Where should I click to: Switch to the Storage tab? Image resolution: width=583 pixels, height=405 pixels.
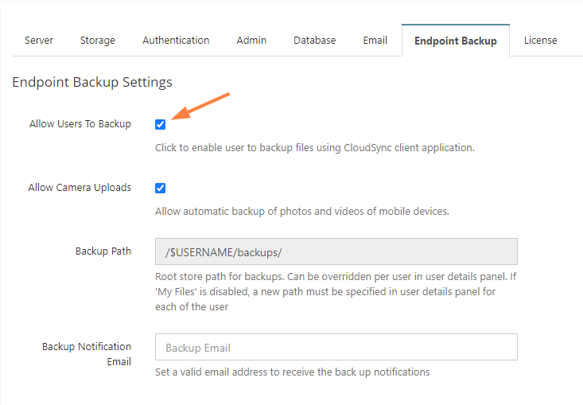97,40
